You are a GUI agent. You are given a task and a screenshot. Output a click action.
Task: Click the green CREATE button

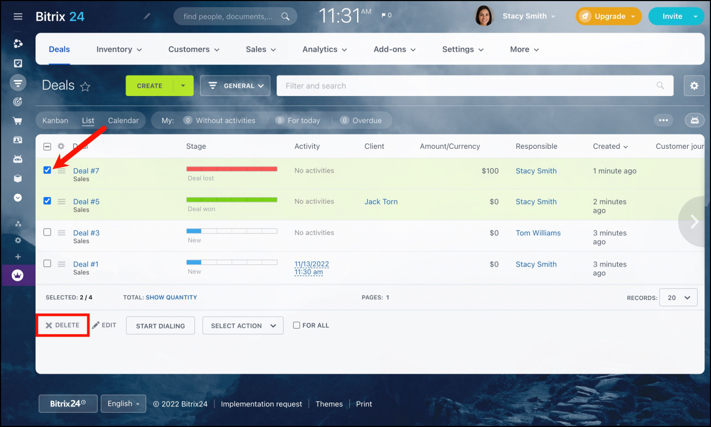tap(149, 86)
